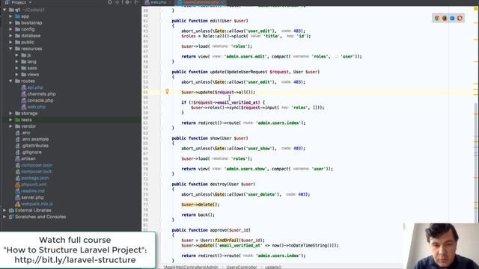This screenshot has width=479, height=269.
Task: Expand the database folder
Action: 10,35
